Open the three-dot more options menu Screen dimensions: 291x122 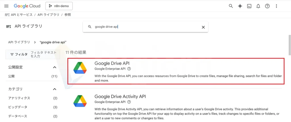[x=276, y=6]
